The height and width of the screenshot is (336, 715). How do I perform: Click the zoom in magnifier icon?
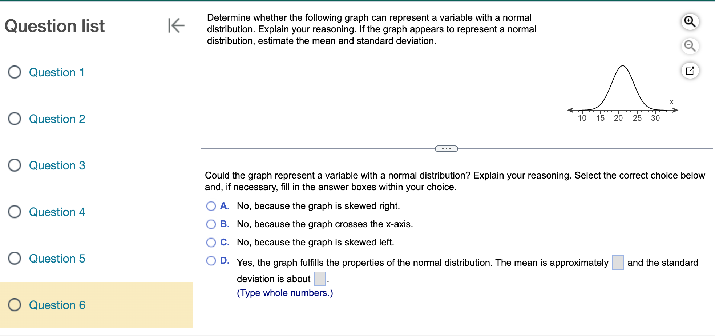[690, 21]
